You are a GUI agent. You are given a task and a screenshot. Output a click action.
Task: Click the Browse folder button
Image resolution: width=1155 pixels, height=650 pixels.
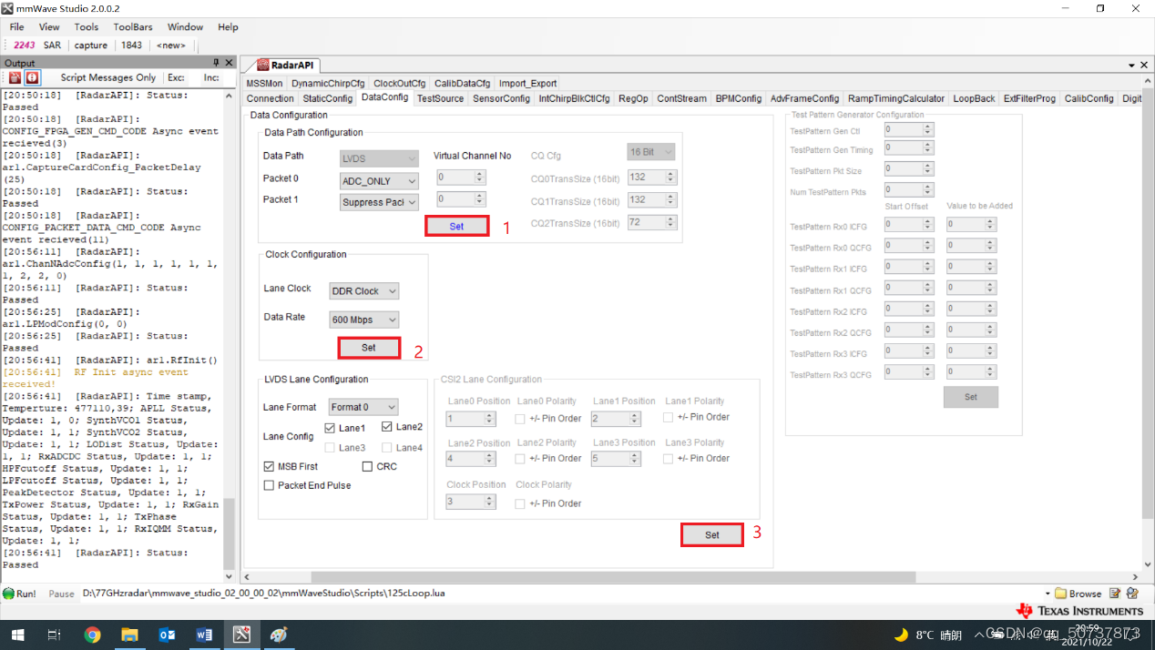pos(1078,594)
